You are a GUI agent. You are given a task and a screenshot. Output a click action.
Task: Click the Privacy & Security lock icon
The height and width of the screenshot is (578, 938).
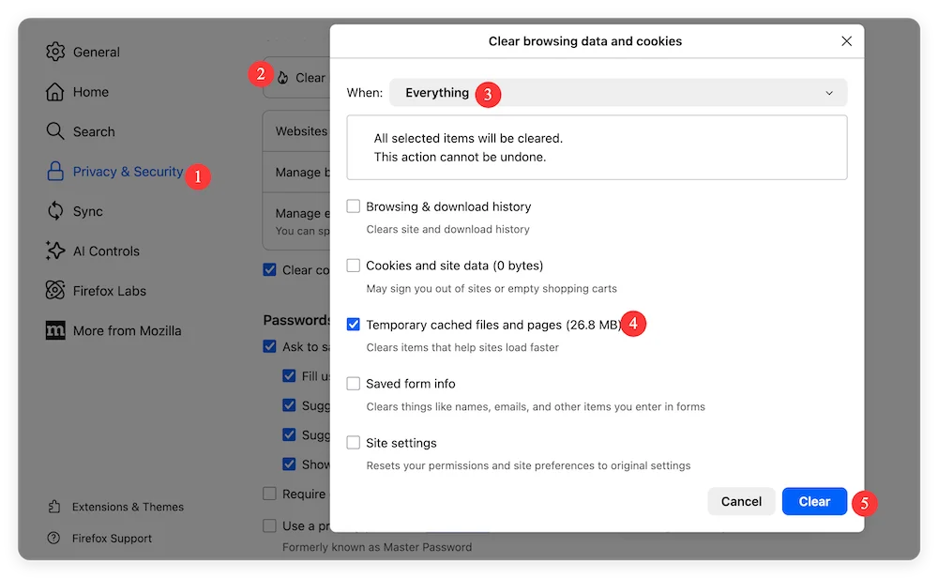(x=55, y=172)
